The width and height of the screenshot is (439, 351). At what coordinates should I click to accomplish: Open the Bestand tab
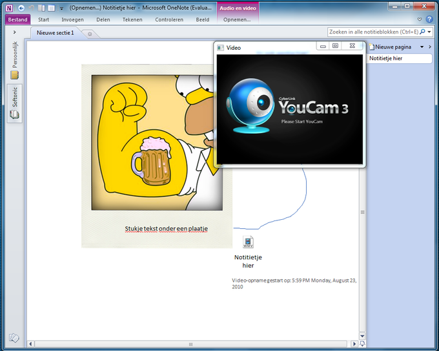(17, 19)
